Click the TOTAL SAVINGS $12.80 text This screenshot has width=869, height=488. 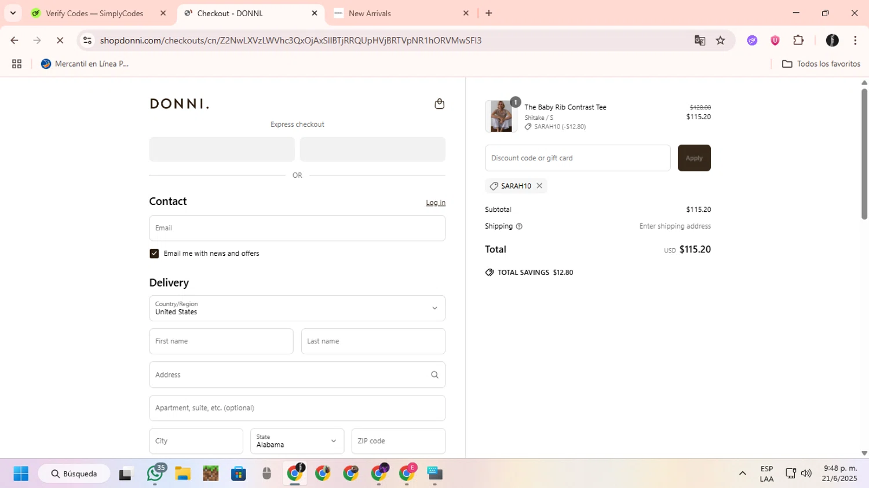coord(535,273)
